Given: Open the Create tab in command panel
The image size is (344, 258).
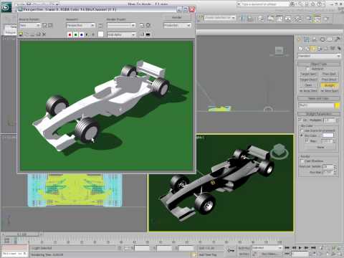Looking at the screenshot, I should pos(299,39).
